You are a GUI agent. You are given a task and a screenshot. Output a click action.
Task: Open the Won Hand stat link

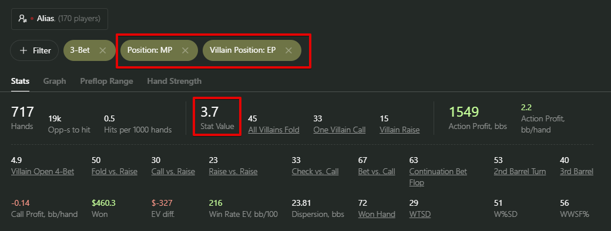pos(377,214)
